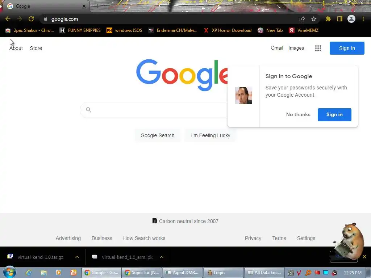Switch to the Agent.DMR taskbar window
Screen dimensions: 371x278
[183, 273]
